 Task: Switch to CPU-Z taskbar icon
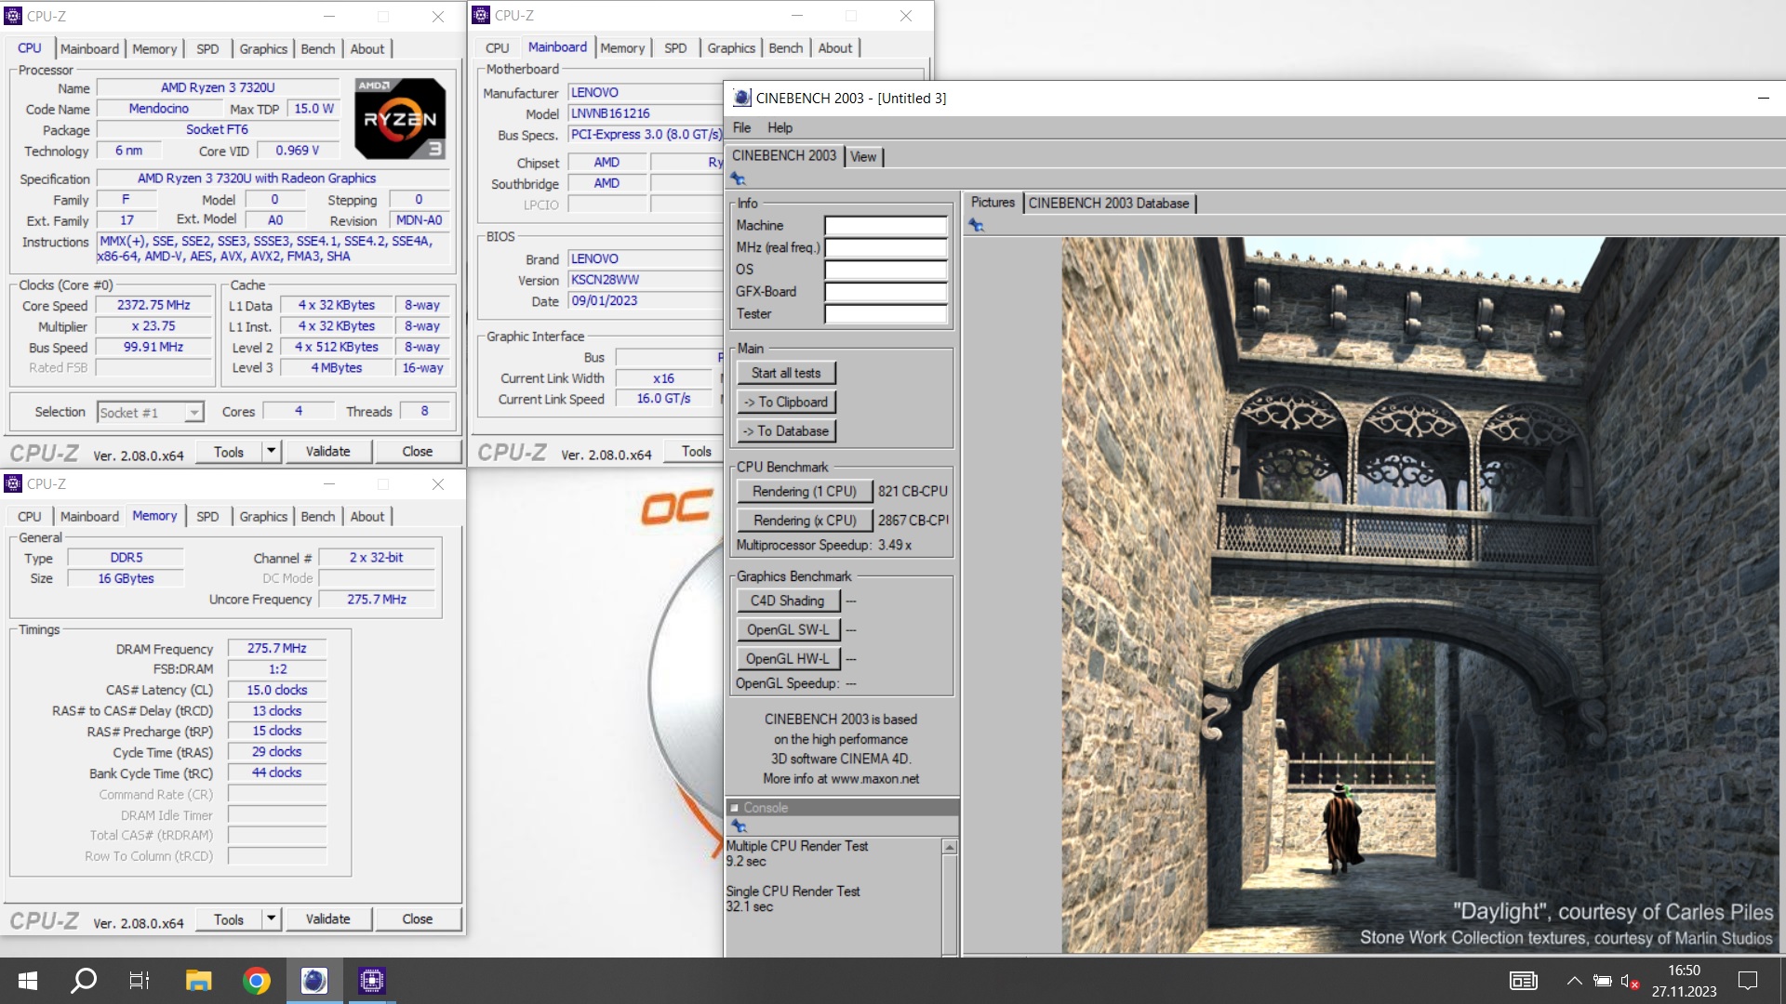coord(371,980)
